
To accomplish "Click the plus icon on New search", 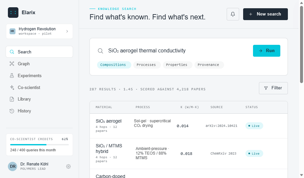I will [250, 14].
